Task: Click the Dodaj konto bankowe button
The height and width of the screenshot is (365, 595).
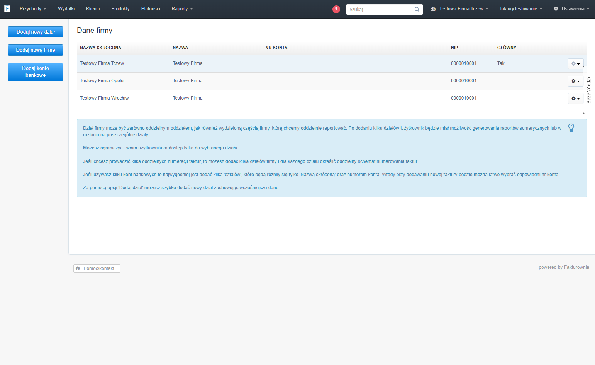Action: pyautogui.click(x=36, y=72)
